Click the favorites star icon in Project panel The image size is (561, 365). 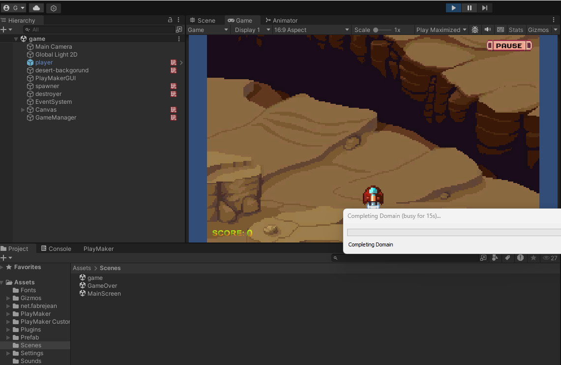tap(533, 258)
